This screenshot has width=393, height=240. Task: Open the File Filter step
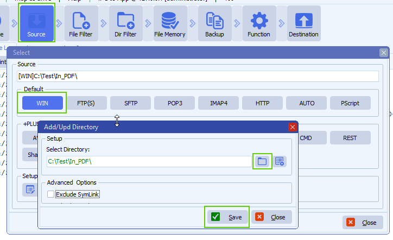coord(81,23)
